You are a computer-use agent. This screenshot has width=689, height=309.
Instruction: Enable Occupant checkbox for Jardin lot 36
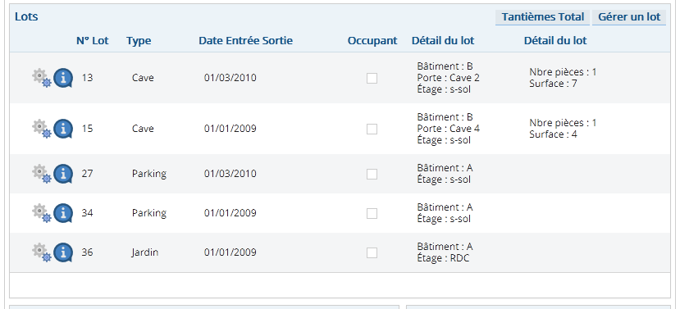click(372, 252)
